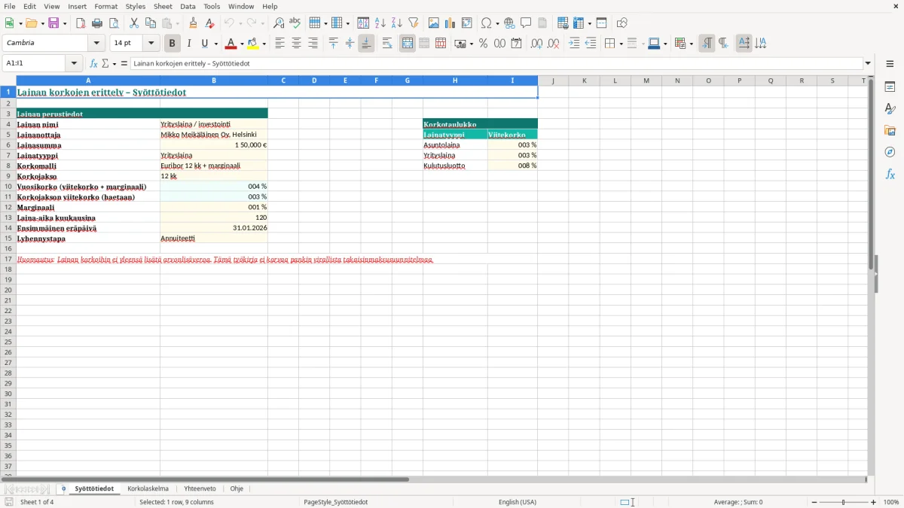Image resolution: width=904 pixels, height=508 pixels.
Task: Click the Clear Direct Formatting icon
Action: pos(210,23)
